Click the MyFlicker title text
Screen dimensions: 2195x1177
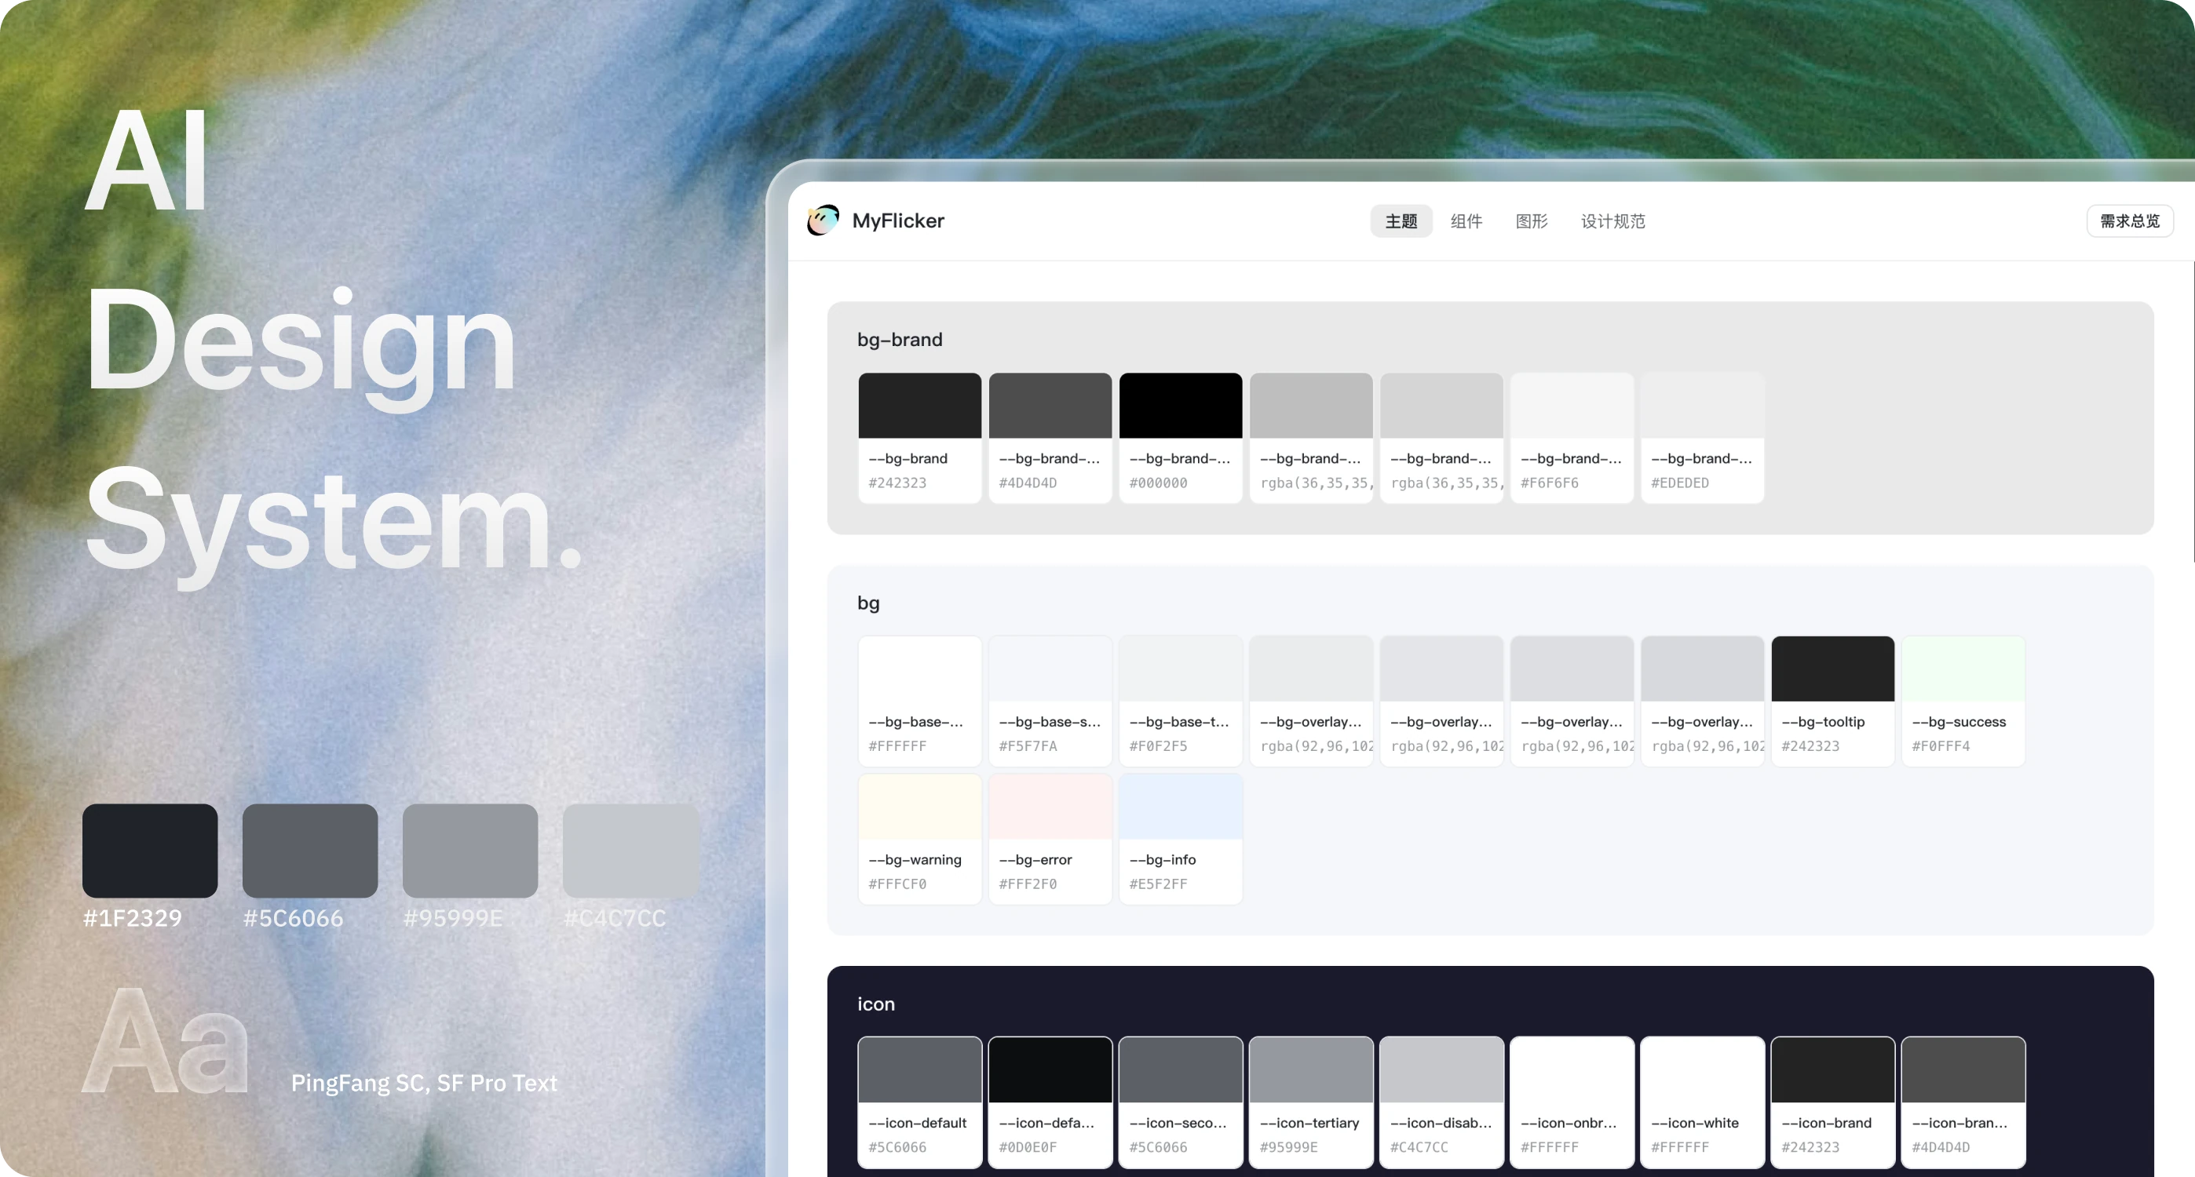coord(898,220)
